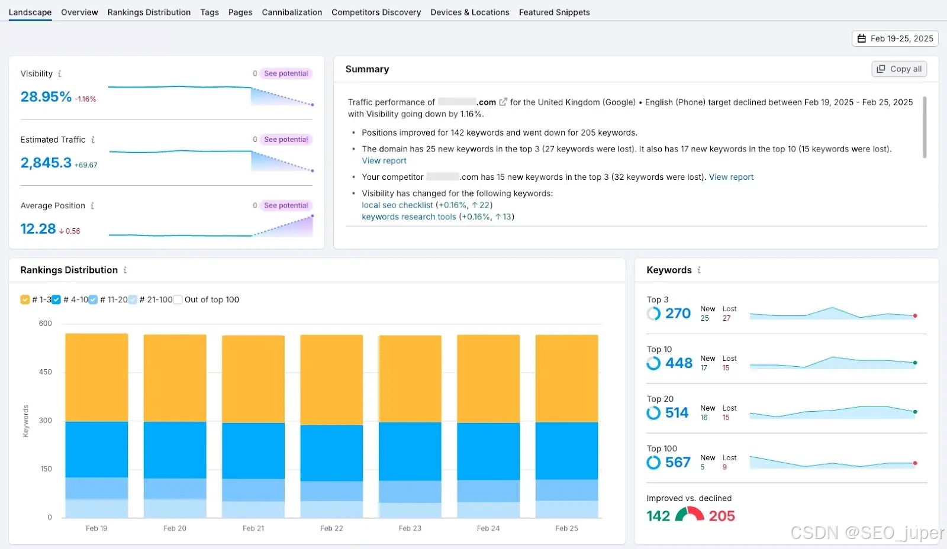This screenshot has width=947, height=549.
Task: Click the info icon next to Visibility
Action: click(x=59, y=73)
